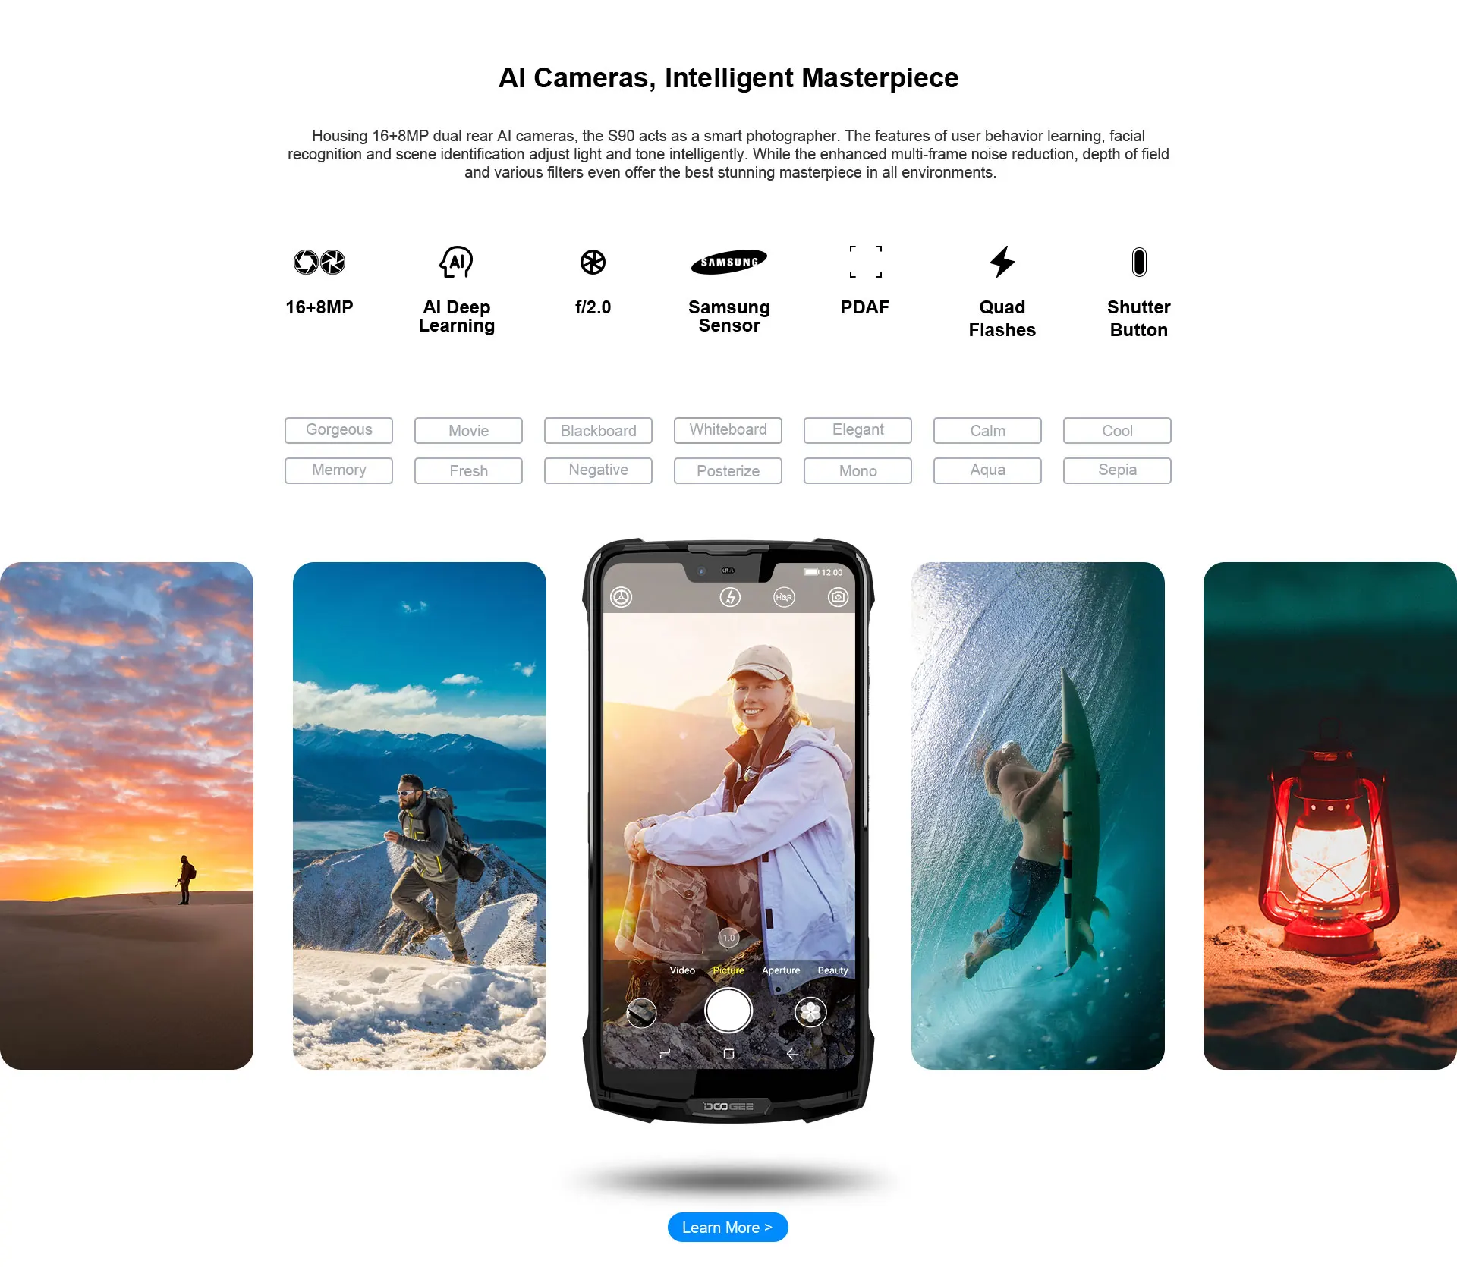The width and height of the screenshot is (1457, 1267).
Task: Select the Samsung Sensor logo icon
Action: click(x=727, y=260)
